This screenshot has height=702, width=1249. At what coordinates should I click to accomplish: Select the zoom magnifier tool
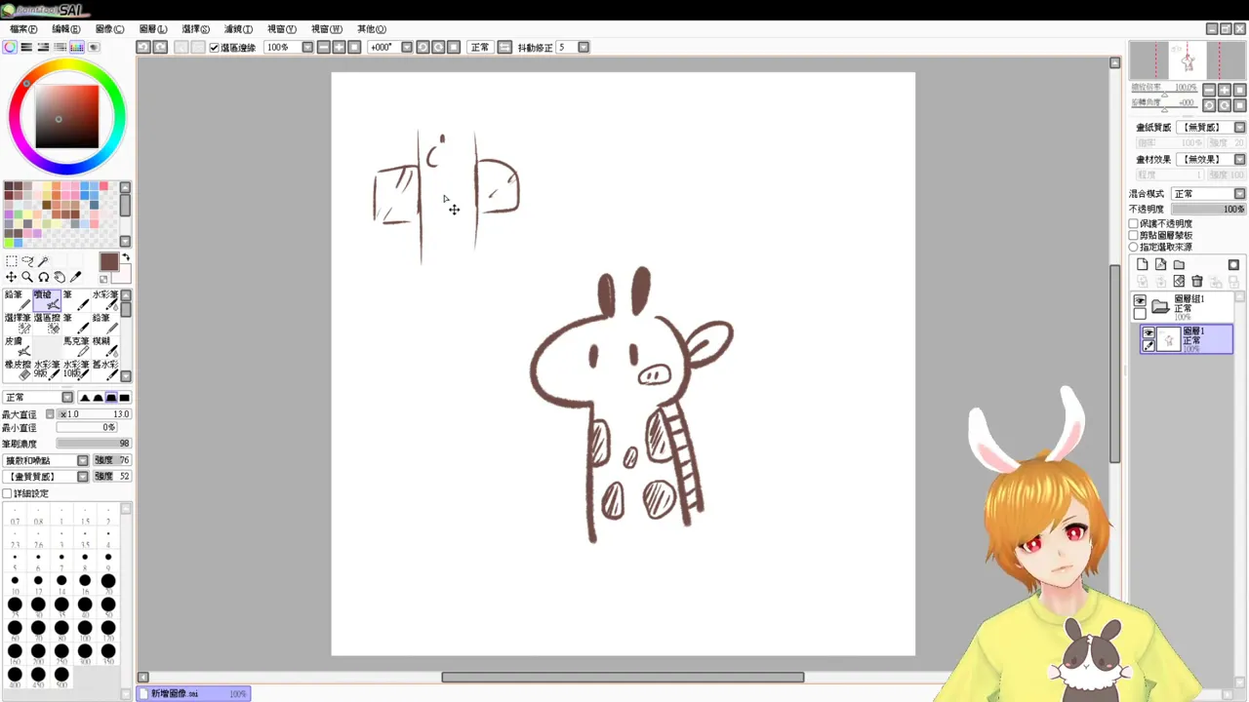point(27,277)
